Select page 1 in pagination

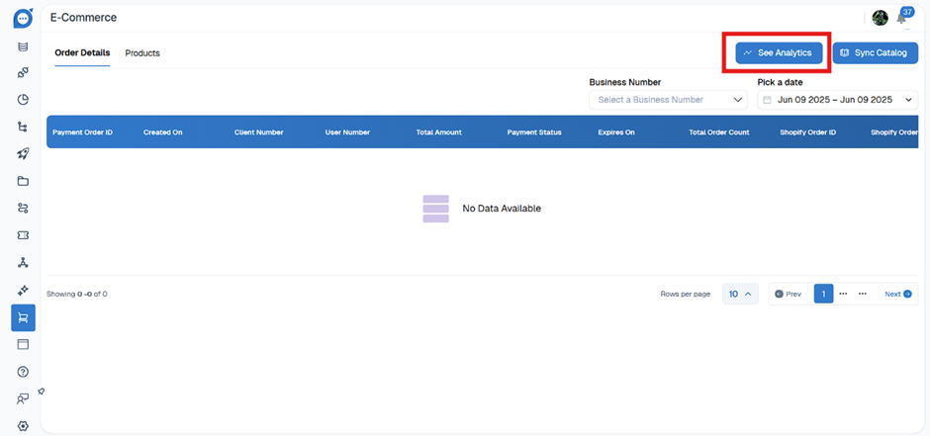click(823, 294)
